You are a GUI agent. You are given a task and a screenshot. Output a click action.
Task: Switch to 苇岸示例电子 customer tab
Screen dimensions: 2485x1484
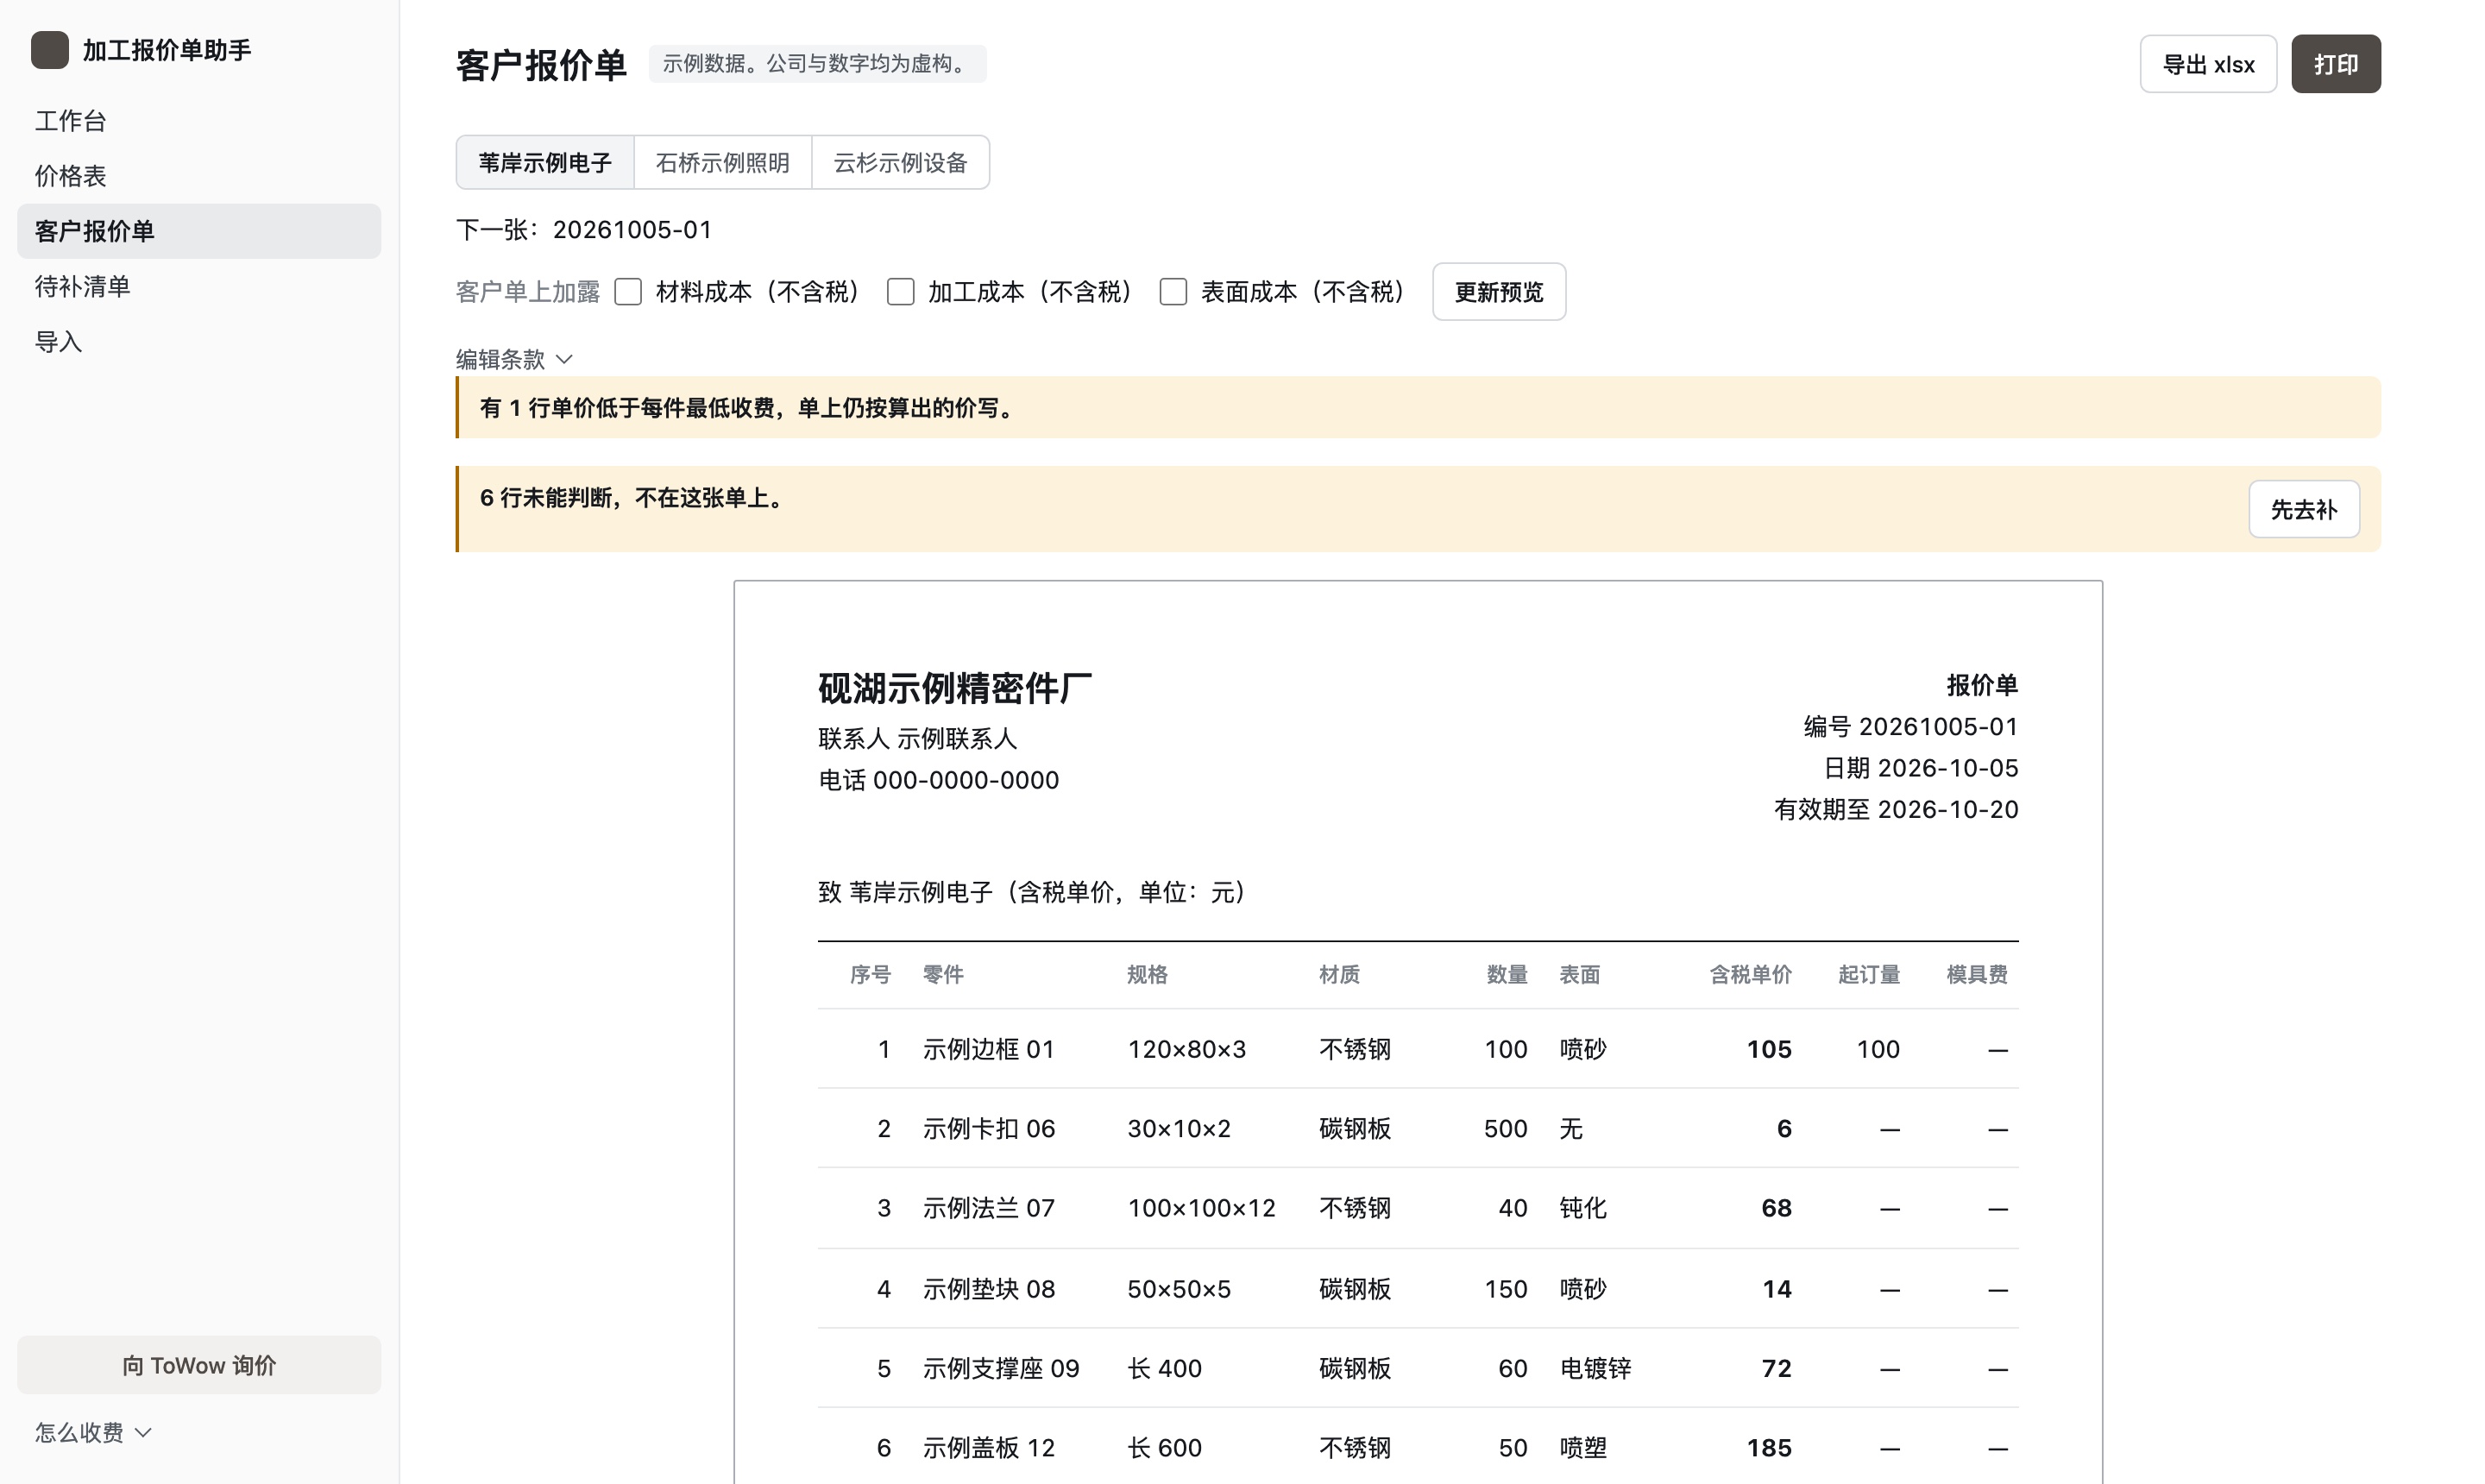coord(545,162)
